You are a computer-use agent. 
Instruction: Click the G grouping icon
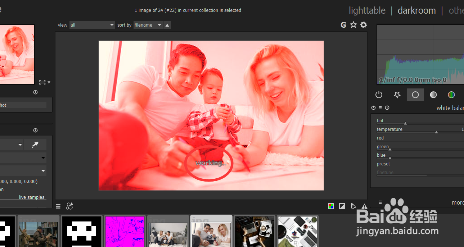[x=343, y=25]
